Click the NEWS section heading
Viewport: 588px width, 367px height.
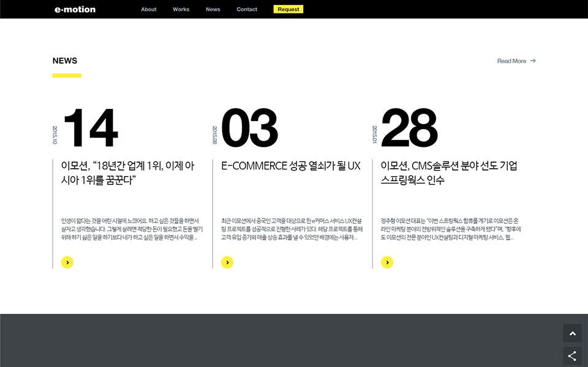tap(65, 61)
